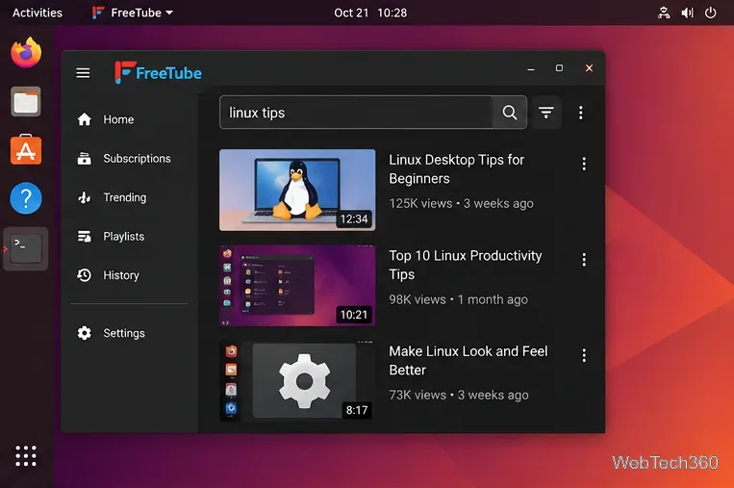Image resolution: width=734 pixels, height=488 pixels.
Task: Open the Terminal from the dock
Action: tap(26, 248)
